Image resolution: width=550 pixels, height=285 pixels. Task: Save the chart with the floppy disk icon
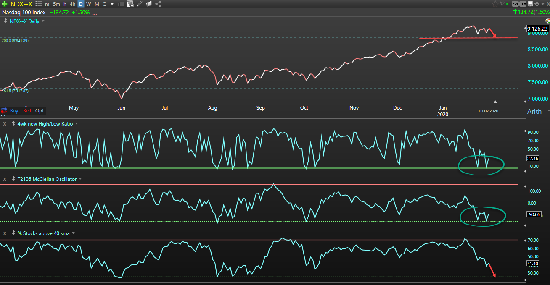(x=530, y=4)
